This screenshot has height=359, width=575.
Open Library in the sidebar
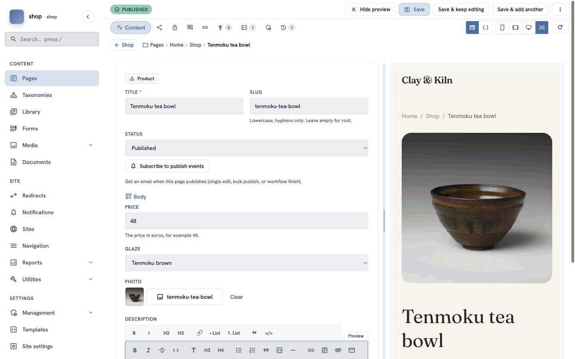coord(52,112)
